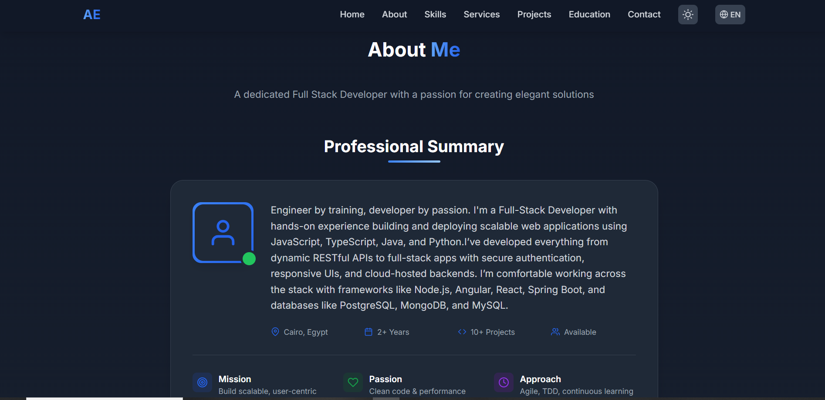Go to the Contact section
This screenshot has width=825, height=400.
[644, 14]
